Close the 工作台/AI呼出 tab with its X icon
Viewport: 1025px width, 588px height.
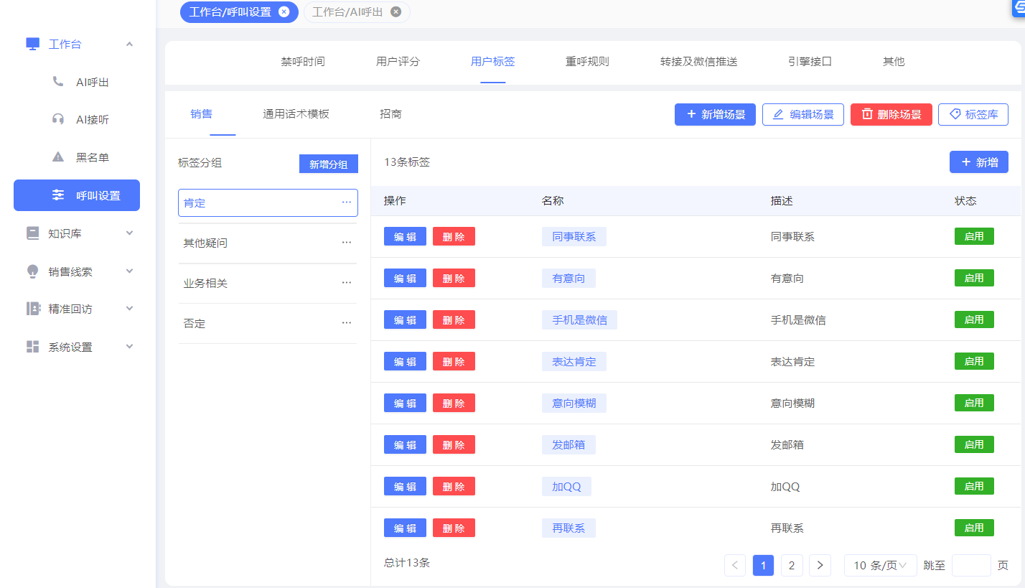point(396,12)
